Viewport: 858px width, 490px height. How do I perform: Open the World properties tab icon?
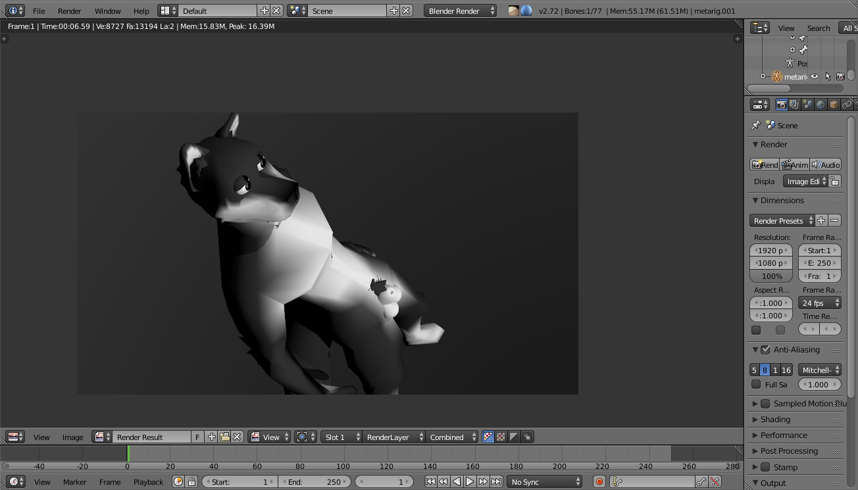coord(820,105)
